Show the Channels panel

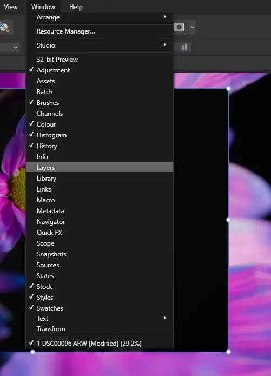pos(100,114)
